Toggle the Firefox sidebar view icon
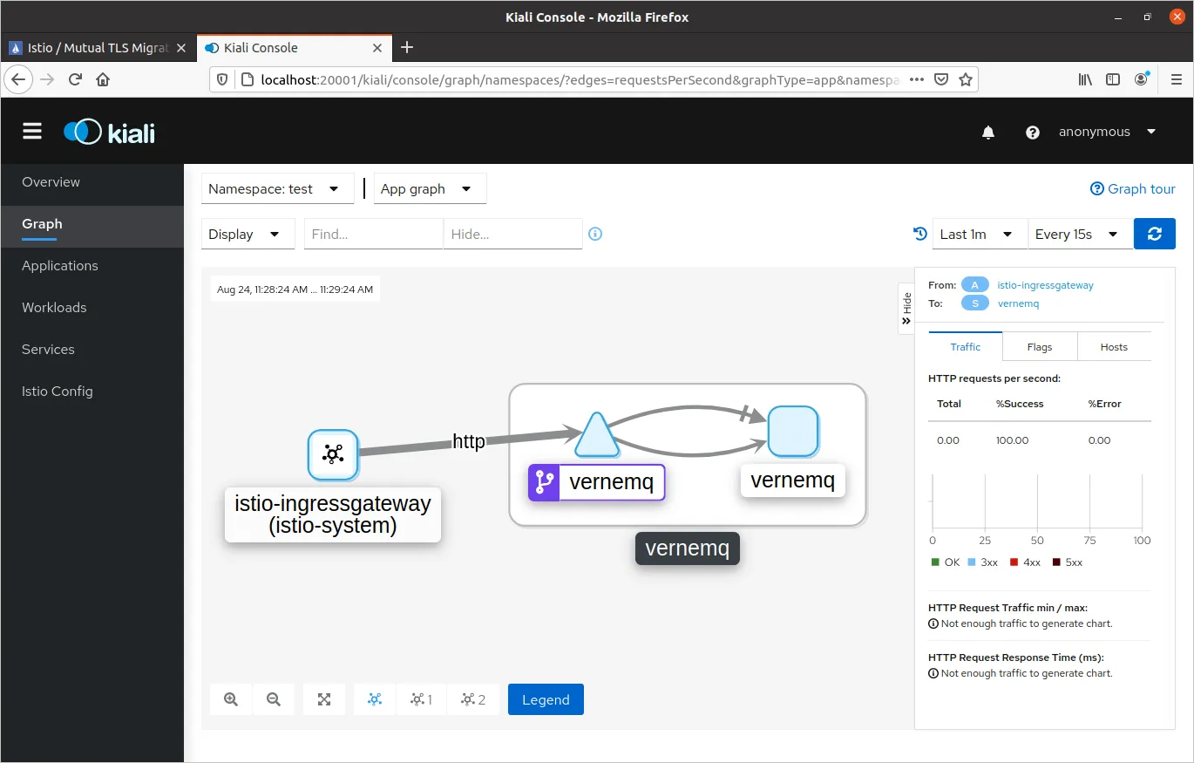Screen dimensions: 1194x763 coord(1113,79)
